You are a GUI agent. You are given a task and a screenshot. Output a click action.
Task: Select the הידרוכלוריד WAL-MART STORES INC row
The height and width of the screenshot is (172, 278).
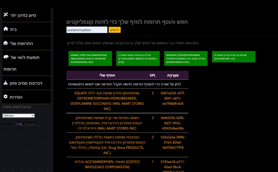coord(127,123)
